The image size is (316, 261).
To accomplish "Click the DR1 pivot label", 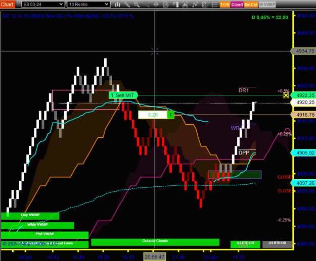I will click(x=244, y=90).
